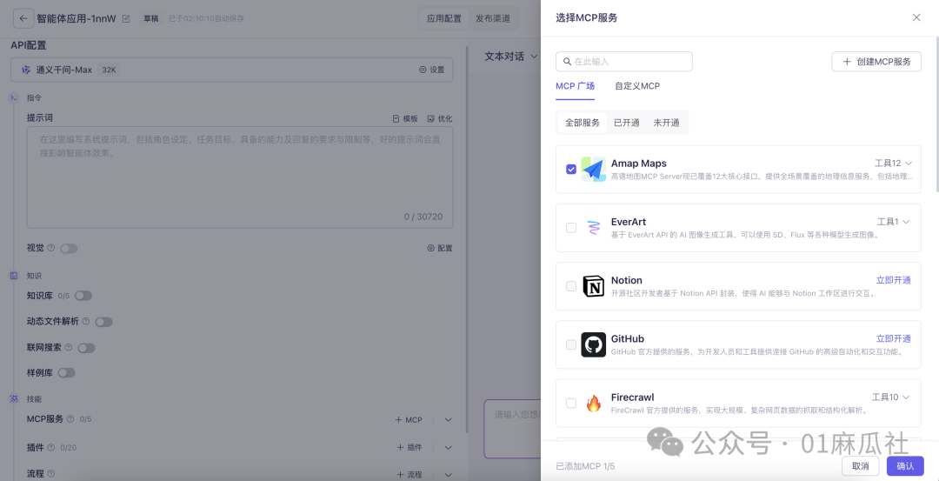Click the 指令 section icon
Screen dimensions: 939x481
[x=14, y=97]
